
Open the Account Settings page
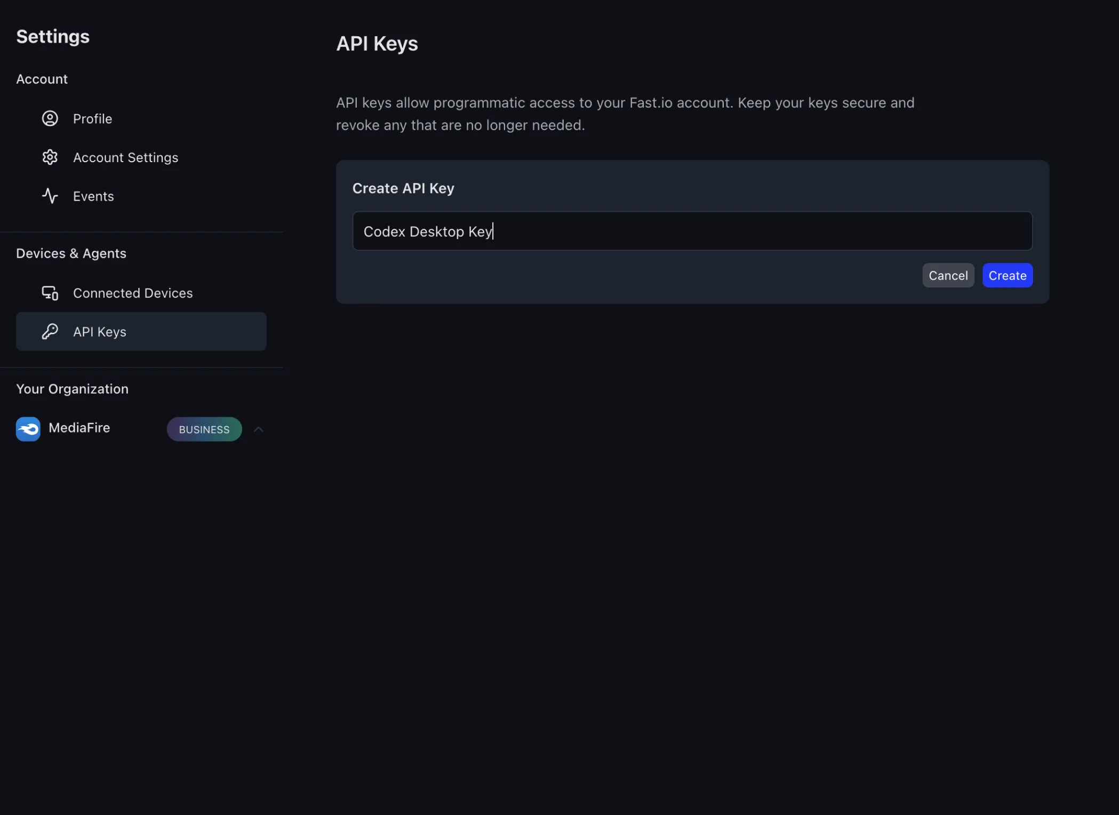[x=125, y=157]
